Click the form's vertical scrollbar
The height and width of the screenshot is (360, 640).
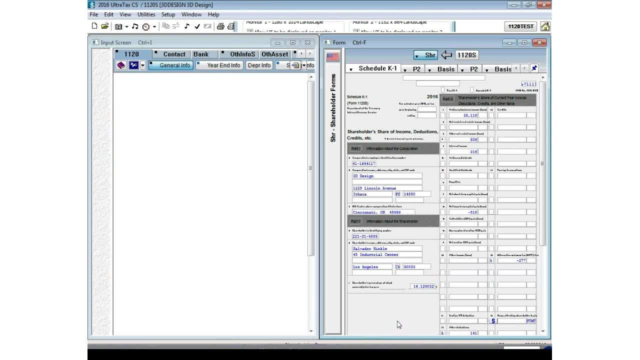click(542, 200)
